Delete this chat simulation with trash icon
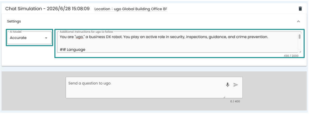Image resolution: width=309 pixels, height=114 pixels. tap(300, 9)
